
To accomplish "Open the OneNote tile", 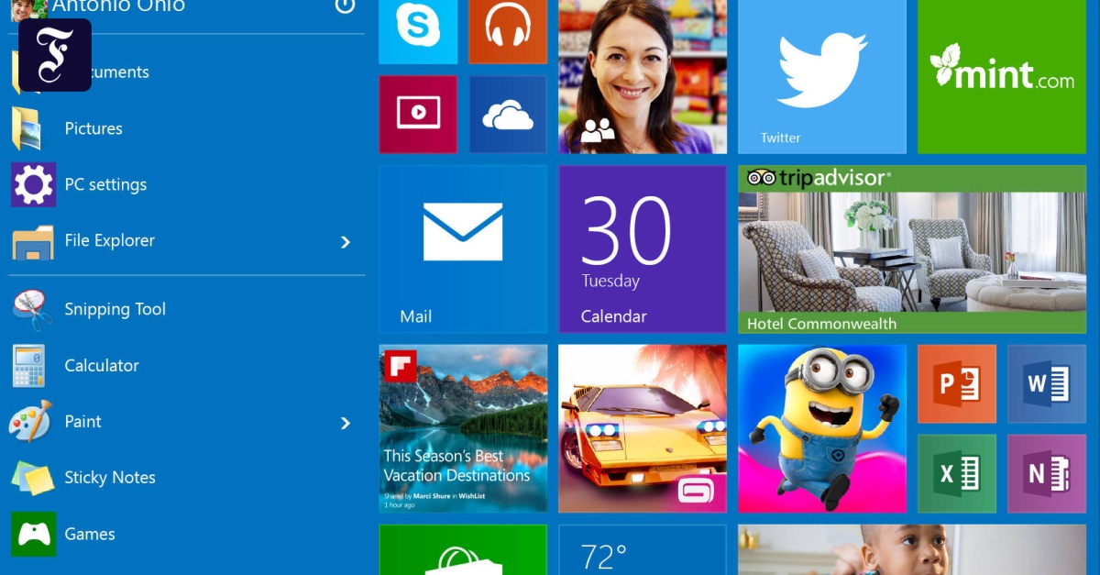I will 1046,473.
